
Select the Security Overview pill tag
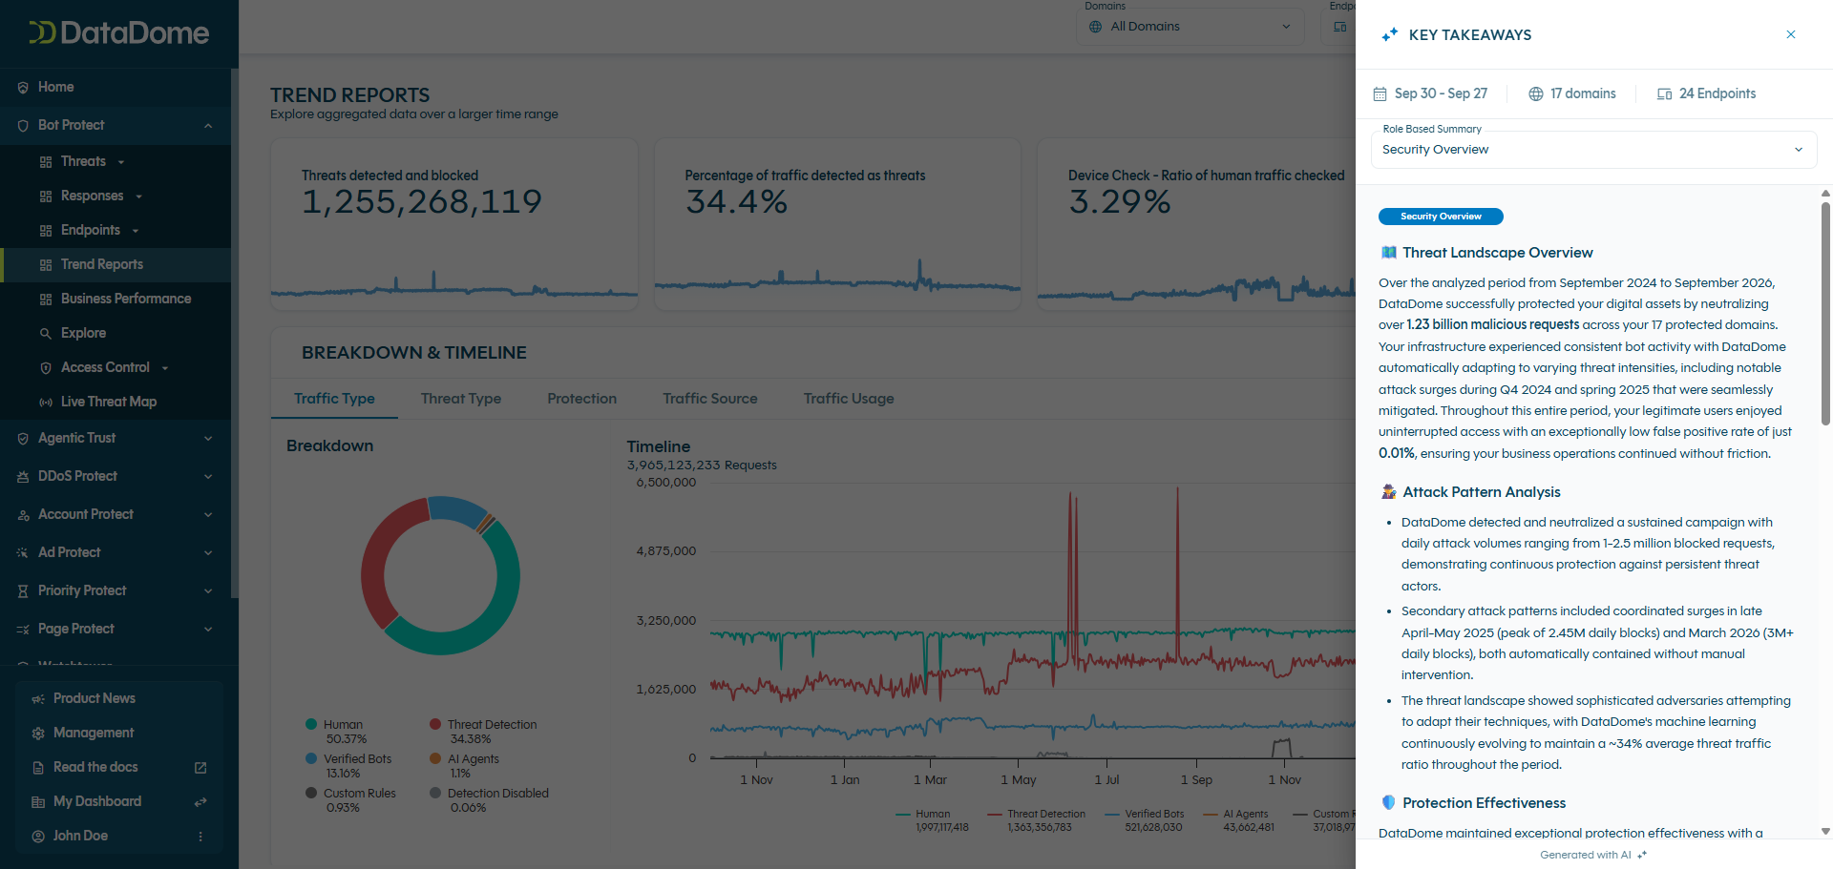[x=1441, y=217]
